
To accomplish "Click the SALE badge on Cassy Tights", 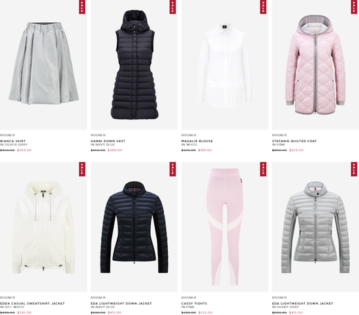I will point(263,169).
